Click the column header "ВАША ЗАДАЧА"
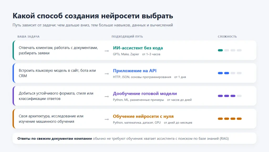Image resolution: width=269 pixels, height=152 pixels. [x=28, y=36]
